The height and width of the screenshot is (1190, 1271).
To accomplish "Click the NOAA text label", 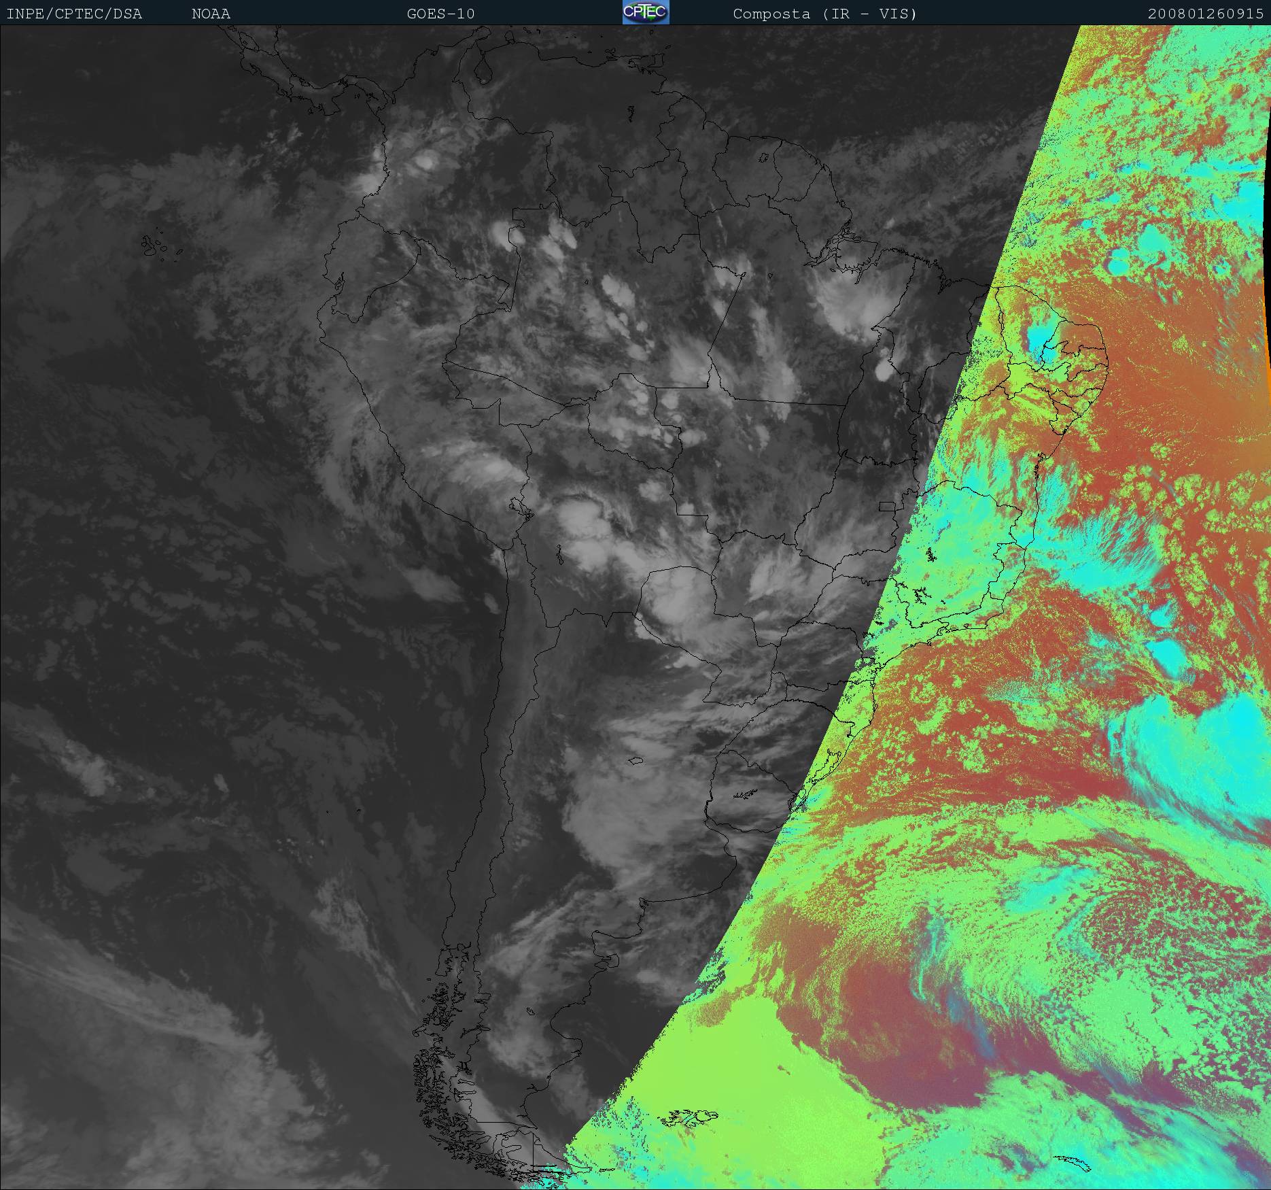I will 211,14.
